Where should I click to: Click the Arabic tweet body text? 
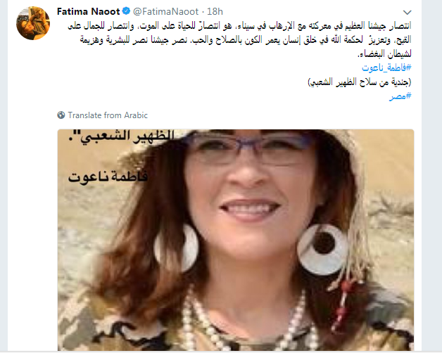[x=239, y=39]
